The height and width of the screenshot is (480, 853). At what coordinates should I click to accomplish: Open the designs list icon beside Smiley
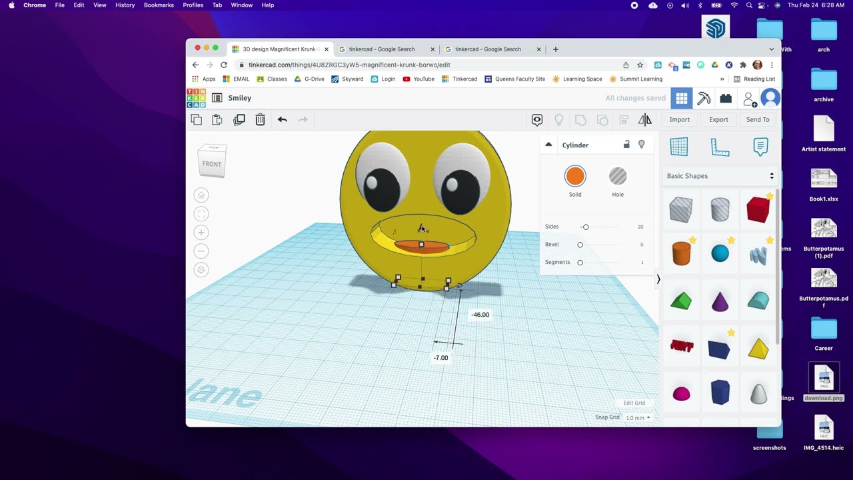[x=217, y=98]
